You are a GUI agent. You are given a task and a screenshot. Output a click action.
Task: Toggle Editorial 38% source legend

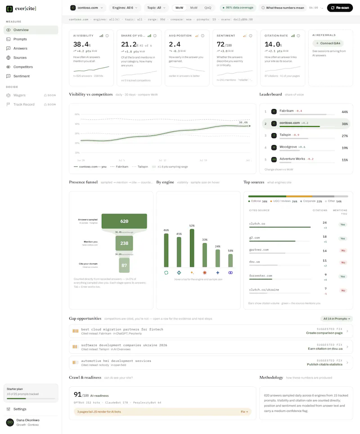point(257,201)
